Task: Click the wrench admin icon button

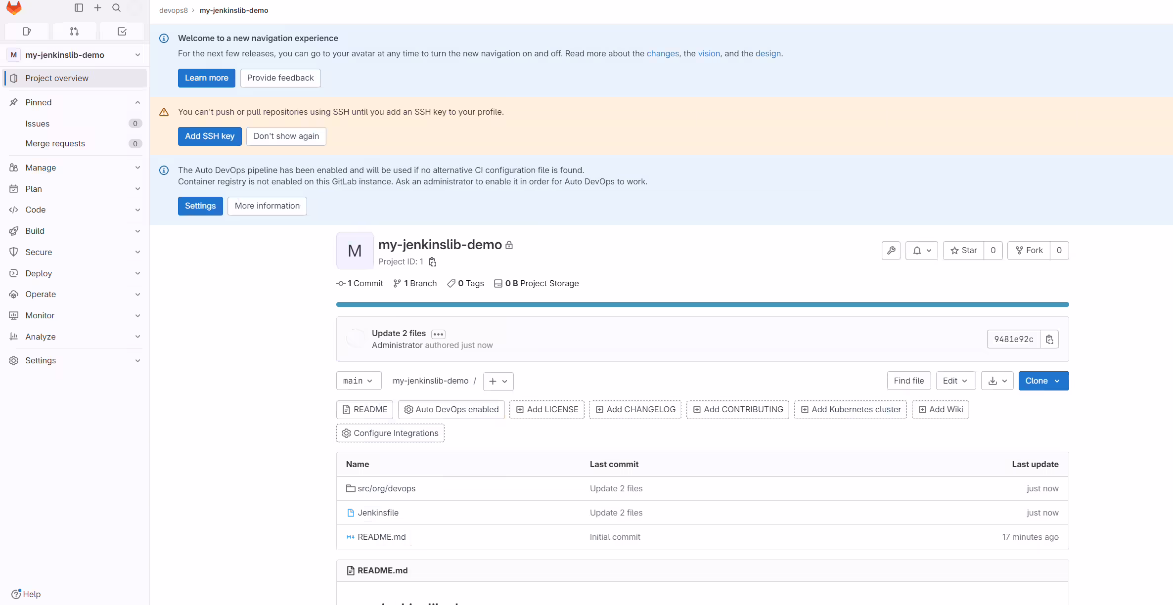Action: pyautogui.click(x=891, y=251)
